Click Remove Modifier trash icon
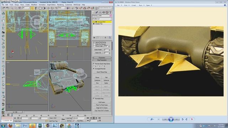Image resolution: width=228 pixels, height=128 pixels. 105,38
